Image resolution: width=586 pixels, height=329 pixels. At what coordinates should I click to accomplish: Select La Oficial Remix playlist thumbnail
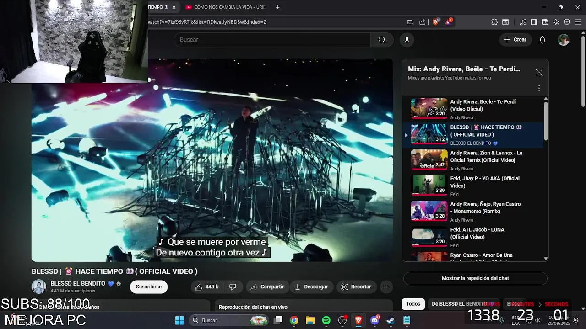pos(429,160)
